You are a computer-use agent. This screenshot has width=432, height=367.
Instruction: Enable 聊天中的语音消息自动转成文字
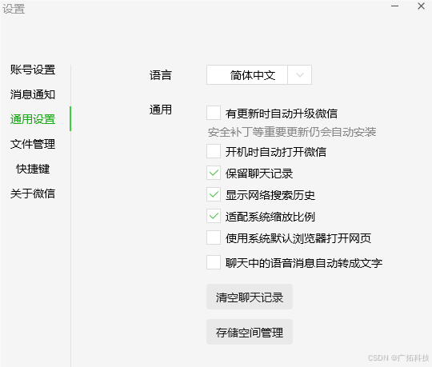click(214, 262)
